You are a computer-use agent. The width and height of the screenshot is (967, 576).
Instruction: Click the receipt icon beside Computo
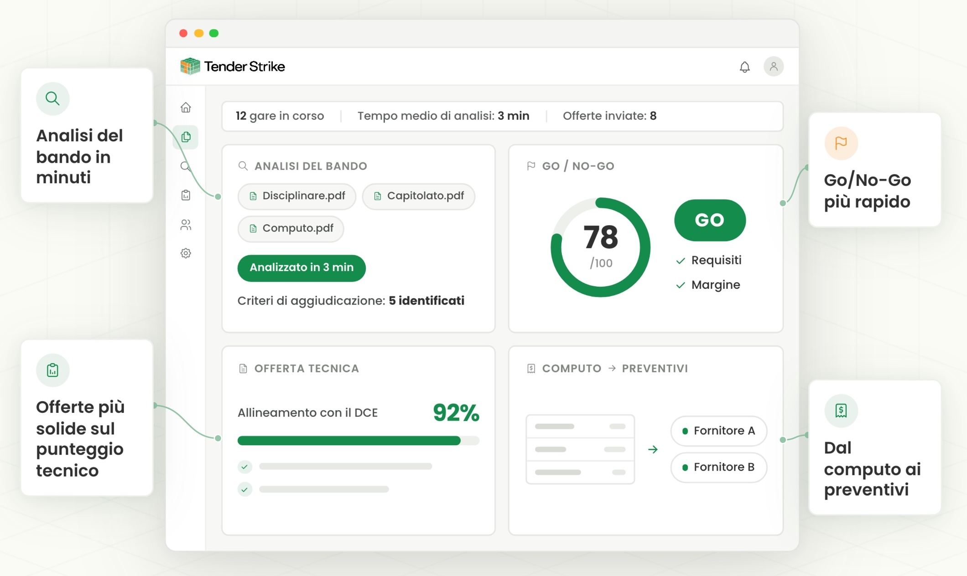coord(531,368)
